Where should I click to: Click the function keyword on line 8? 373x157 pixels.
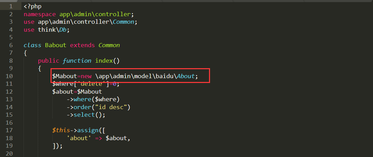coord(77,61)
